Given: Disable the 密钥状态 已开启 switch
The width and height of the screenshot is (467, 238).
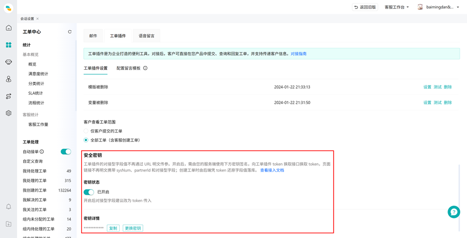Looking at the screenshot, I should point(89,192).
